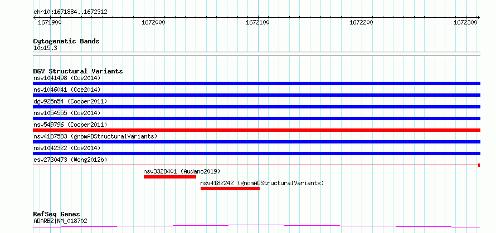Click the red bar under nsv549796
Screen dimensions: 496x233
pos(256,130)
